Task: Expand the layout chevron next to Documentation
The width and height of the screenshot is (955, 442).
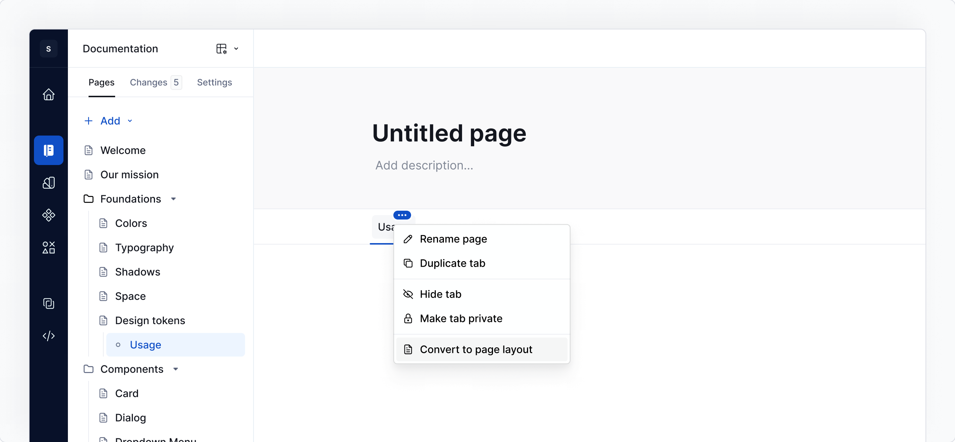Action: tap(236, 49)
